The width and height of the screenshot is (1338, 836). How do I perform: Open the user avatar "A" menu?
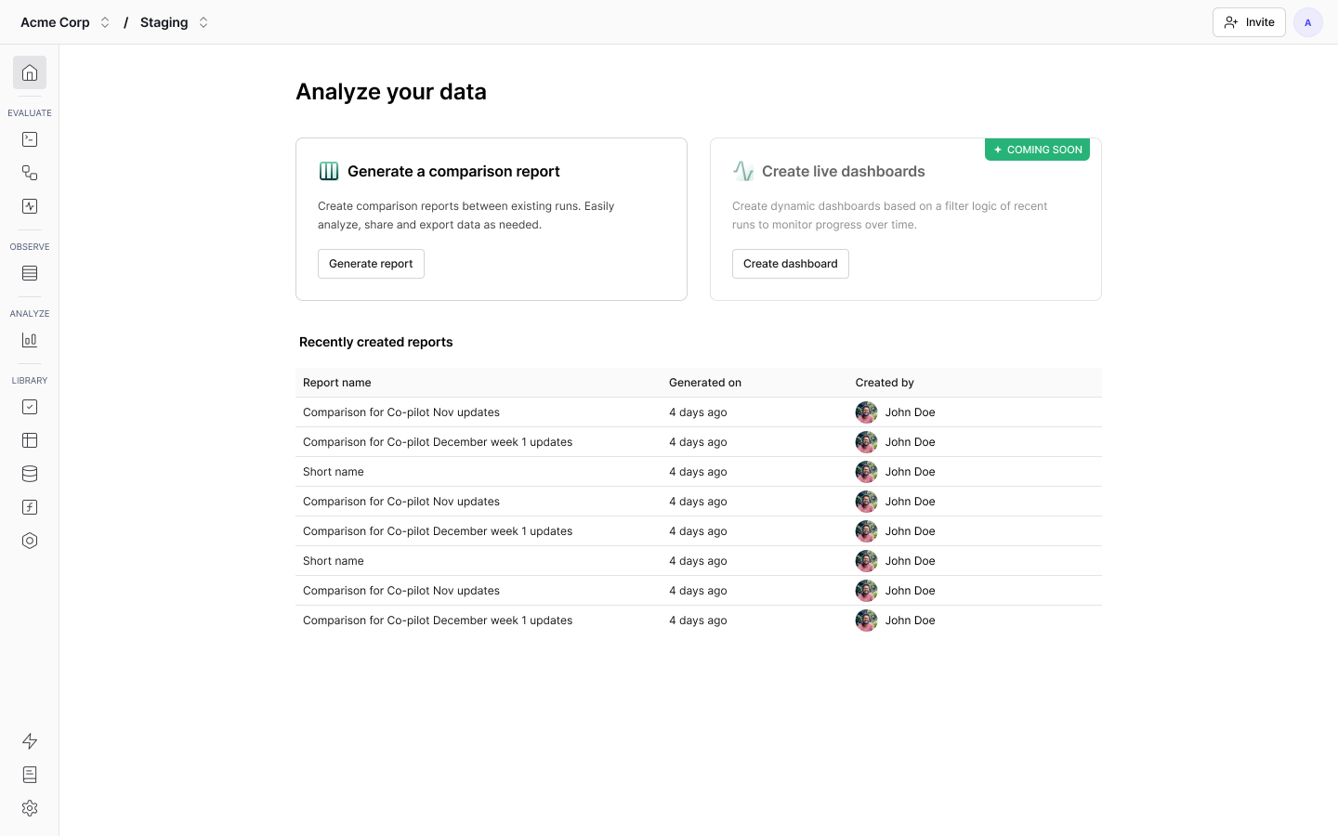tap(1308, 22)
